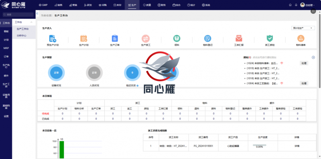The width and height of the screenshot is (321, 159).
Task: Open the 预生产计划 icon
Action: 53,38
